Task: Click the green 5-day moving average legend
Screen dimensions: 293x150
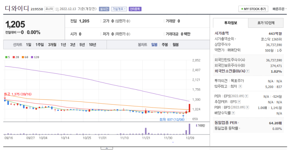Action: (x=8, y=57)
